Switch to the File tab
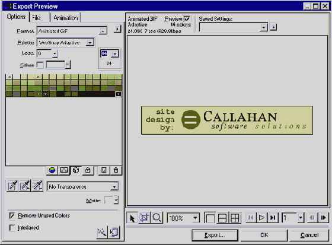This screenshot has height=245, width=332. [36, 18]
